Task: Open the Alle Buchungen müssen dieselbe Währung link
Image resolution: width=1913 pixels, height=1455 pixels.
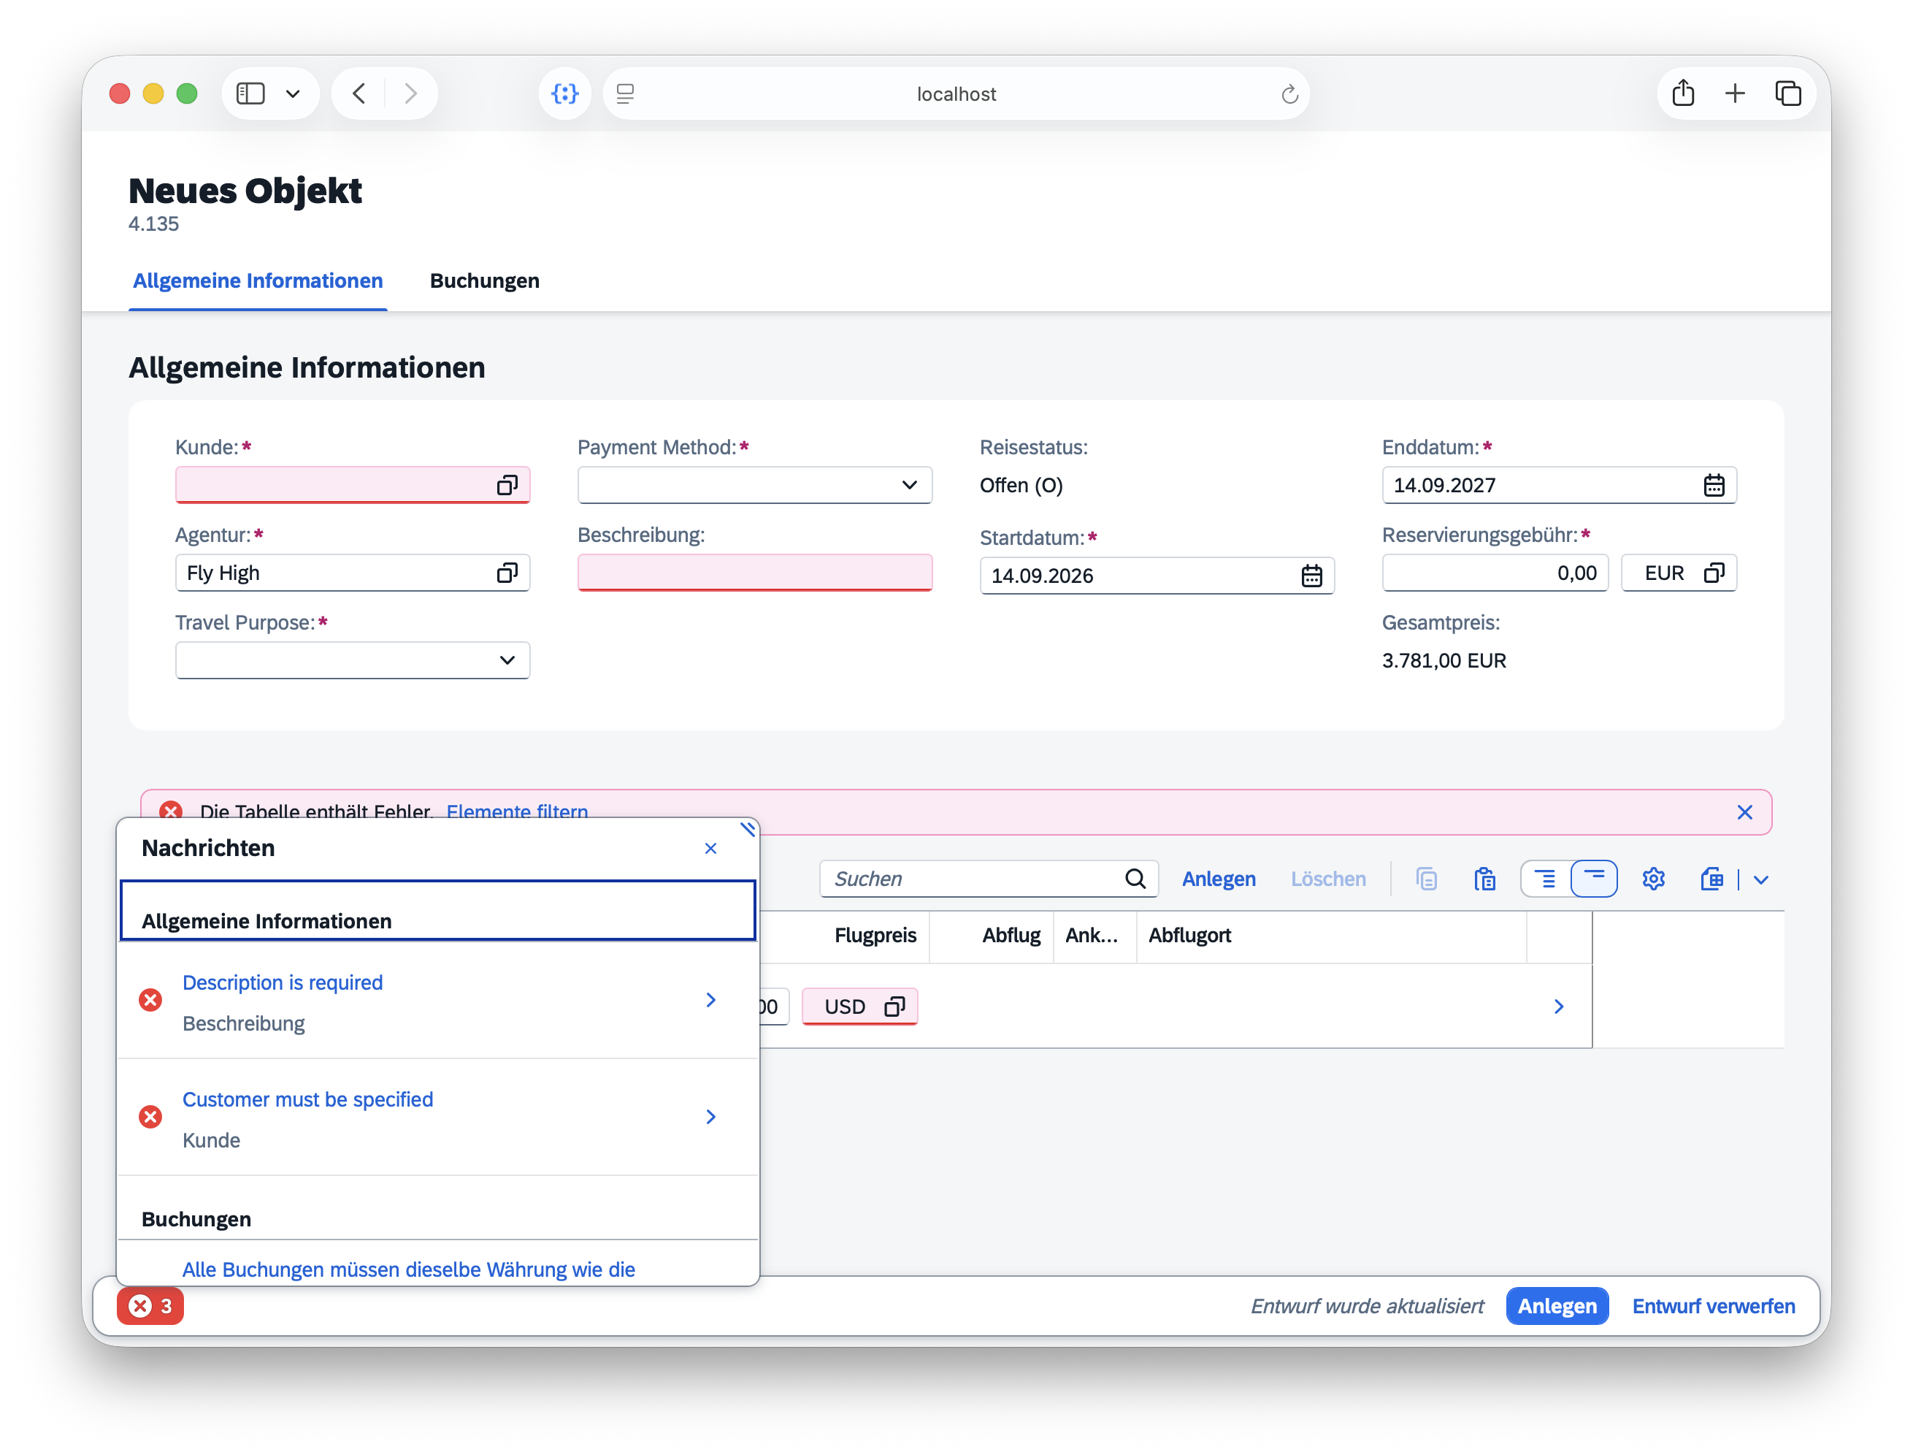Action: click(x=409, y=1269)
